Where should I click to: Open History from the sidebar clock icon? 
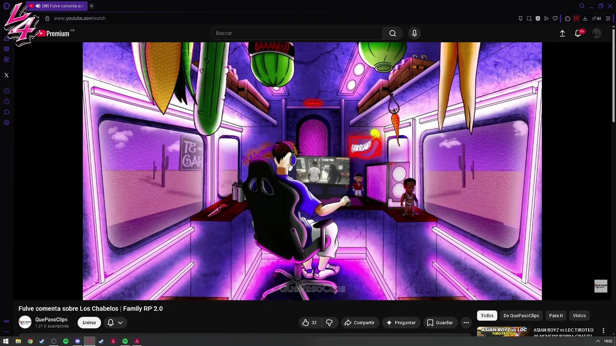[6, 101]
